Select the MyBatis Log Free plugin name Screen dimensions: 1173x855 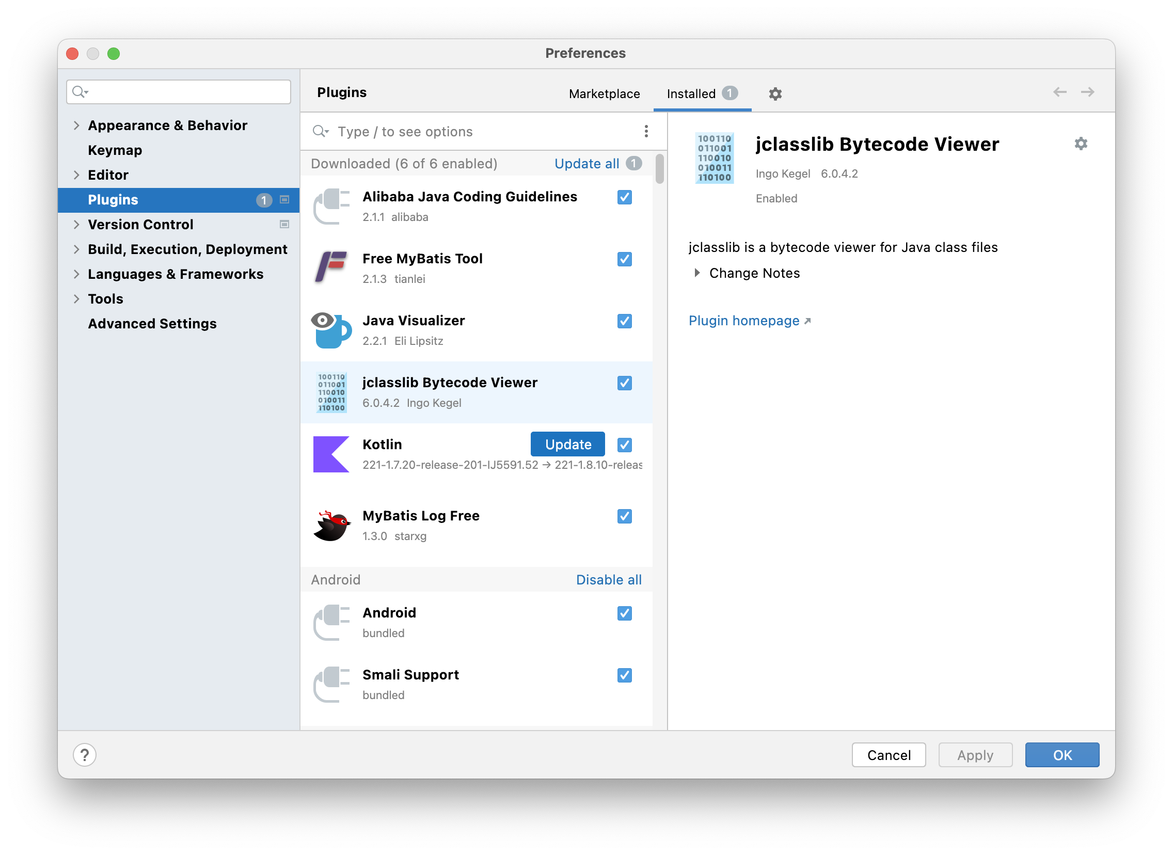tap(421, 516)
